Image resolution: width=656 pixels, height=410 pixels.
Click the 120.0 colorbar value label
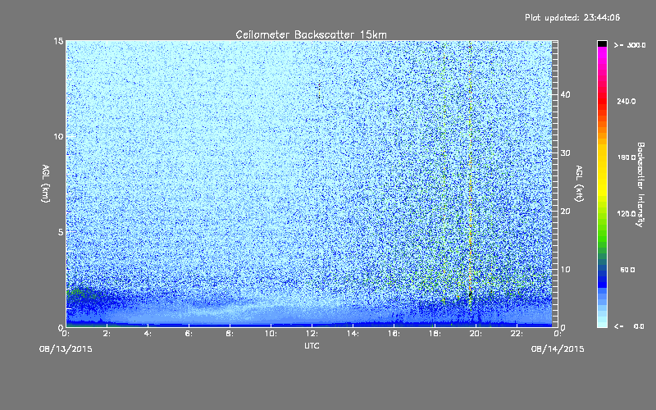626,214
